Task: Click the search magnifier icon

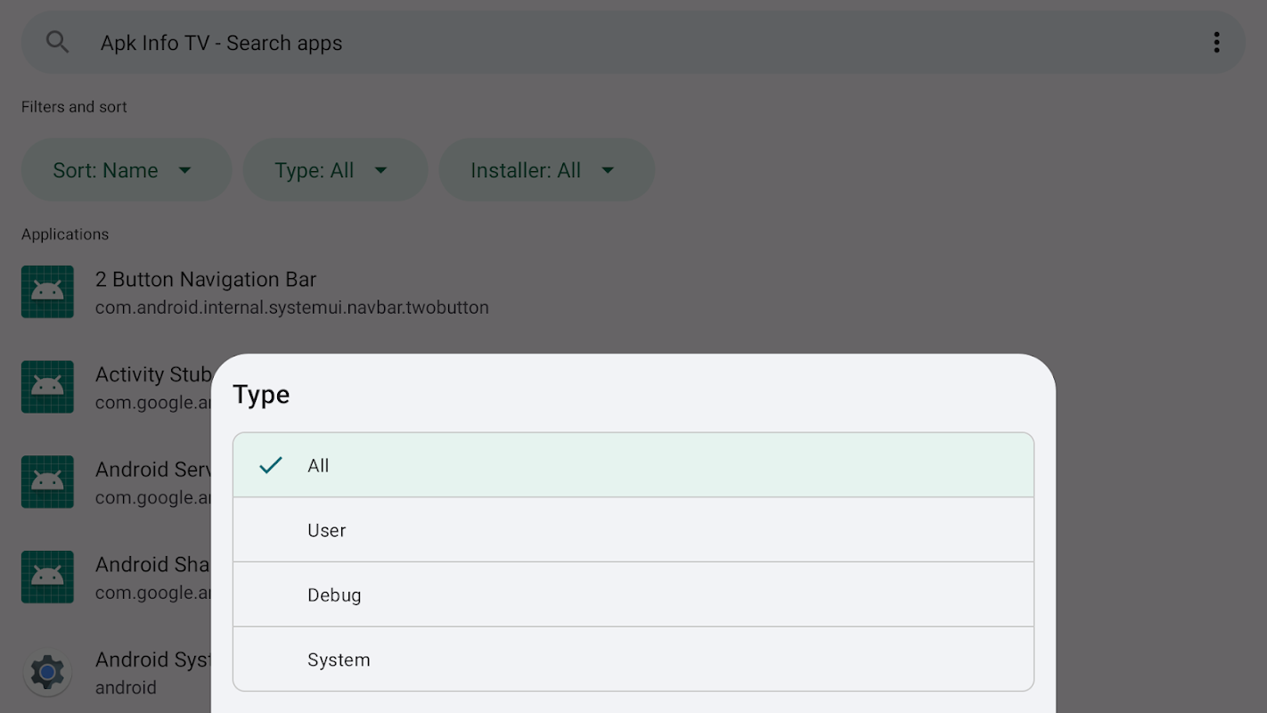Action: click(57, 42)
